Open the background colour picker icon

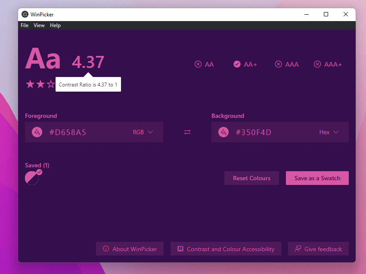[x=223, y=132]
